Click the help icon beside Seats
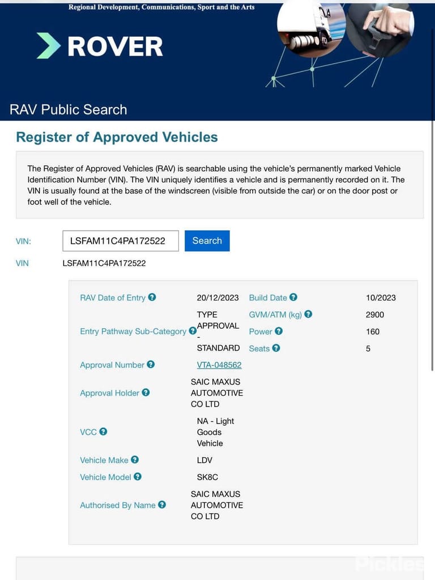 (x=276, y=348)
